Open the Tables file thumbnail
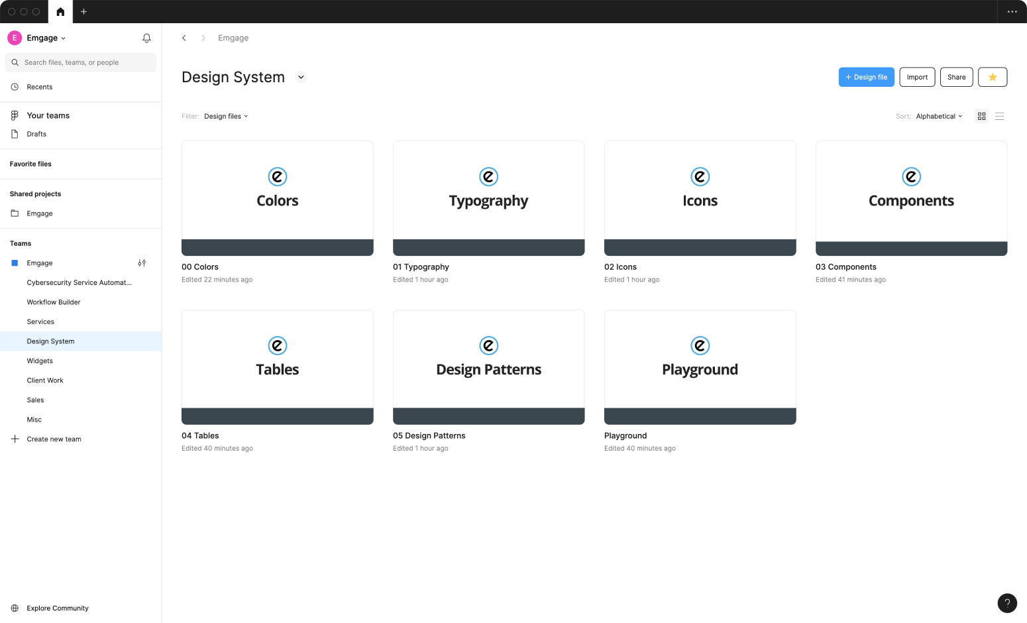This screenshot has width=1027, height=623. point(278,367)
